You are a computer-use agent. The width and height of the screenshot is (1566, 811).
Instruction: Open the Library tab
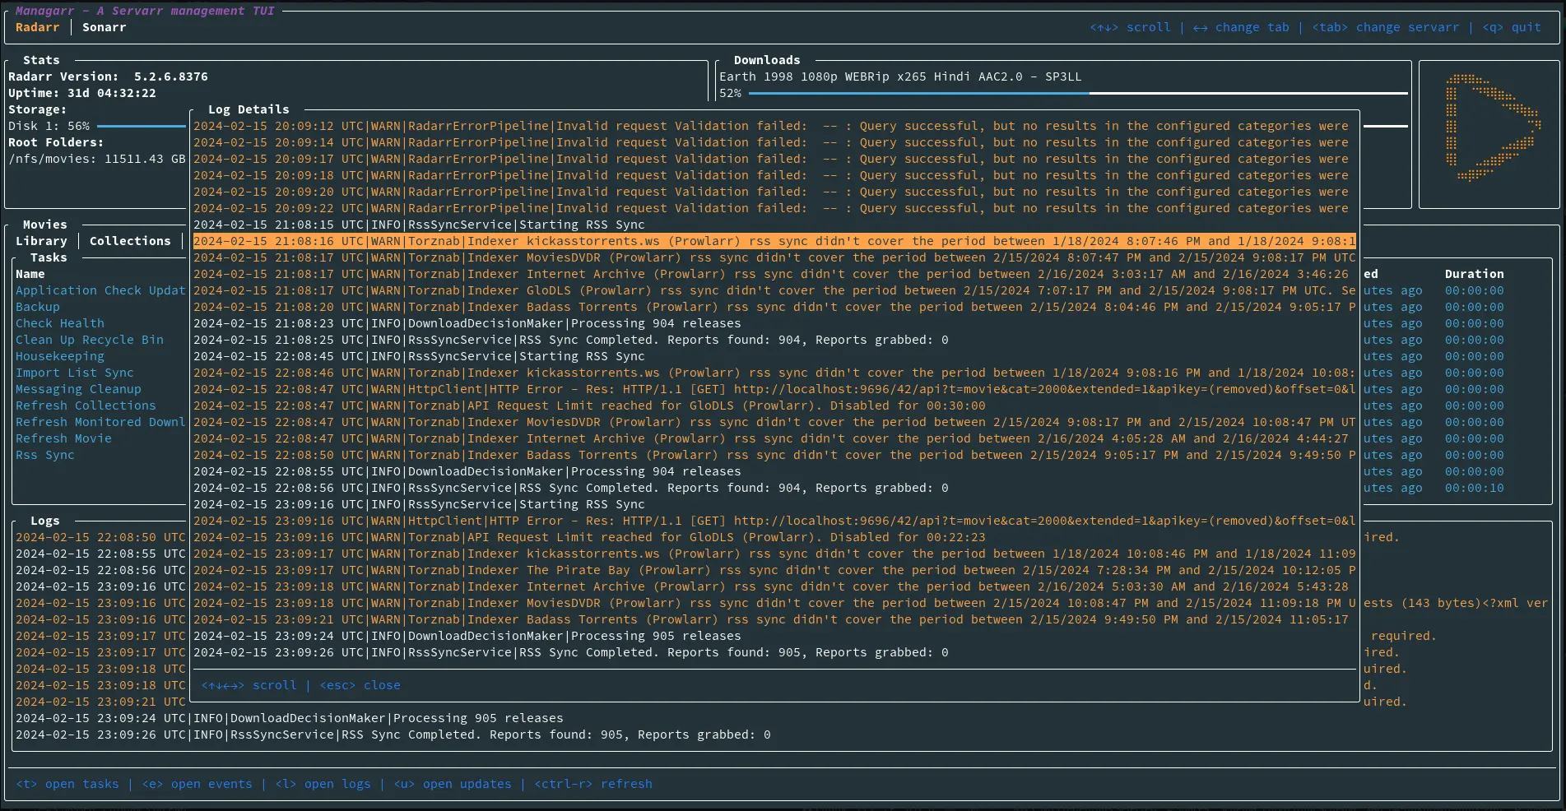point(41,241)
